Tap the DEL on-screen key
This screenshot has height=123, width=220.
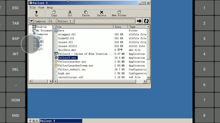tap(15, 69)
